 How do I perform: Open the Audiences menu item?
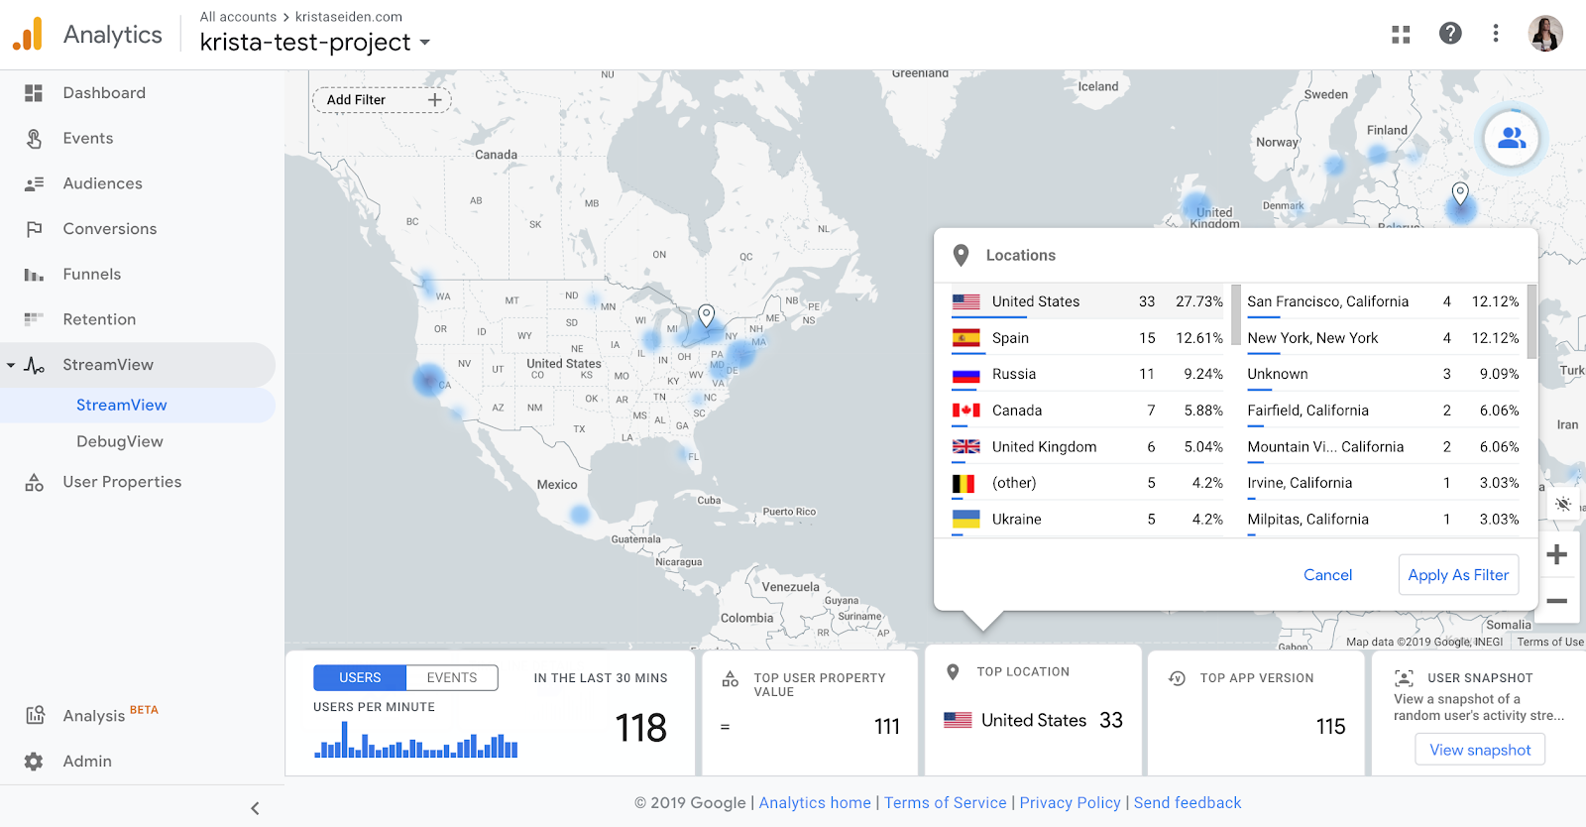tap(103, 183)
